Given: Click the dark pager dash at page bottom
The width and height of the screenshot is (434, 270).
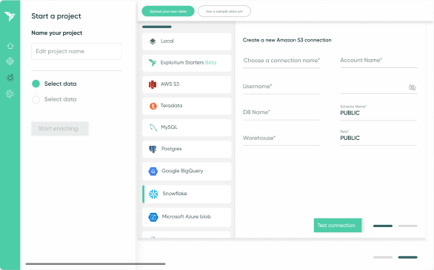Looking at the screenshot, I should click(x=407, y=257).
